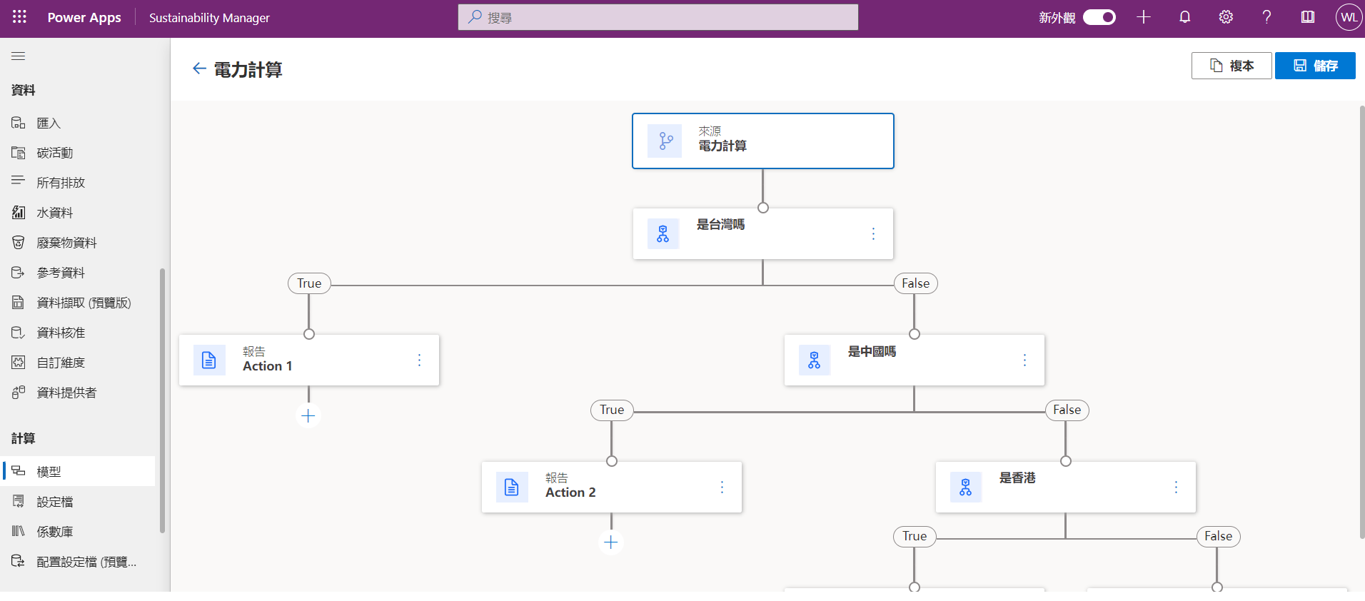Image resolution: width=1365 pixels, height=601 pixels.
Task: Open more options for 是台灣嗎 node
Action: coord(873,233)
